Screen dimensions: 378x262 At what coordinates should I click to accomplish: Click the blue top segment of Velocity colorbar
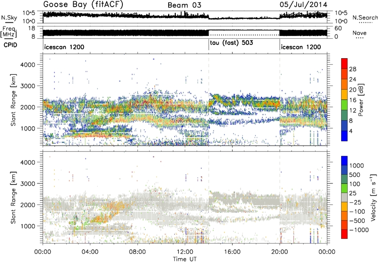344,161
